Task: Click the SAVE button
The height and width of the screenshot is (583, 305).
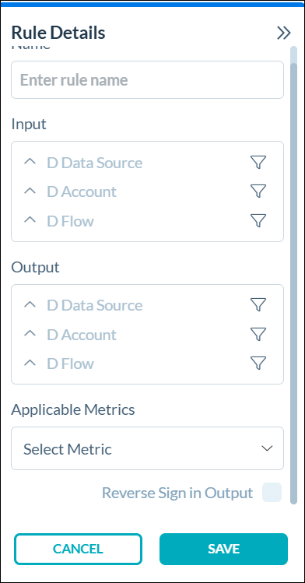Action: click(223, 549)
